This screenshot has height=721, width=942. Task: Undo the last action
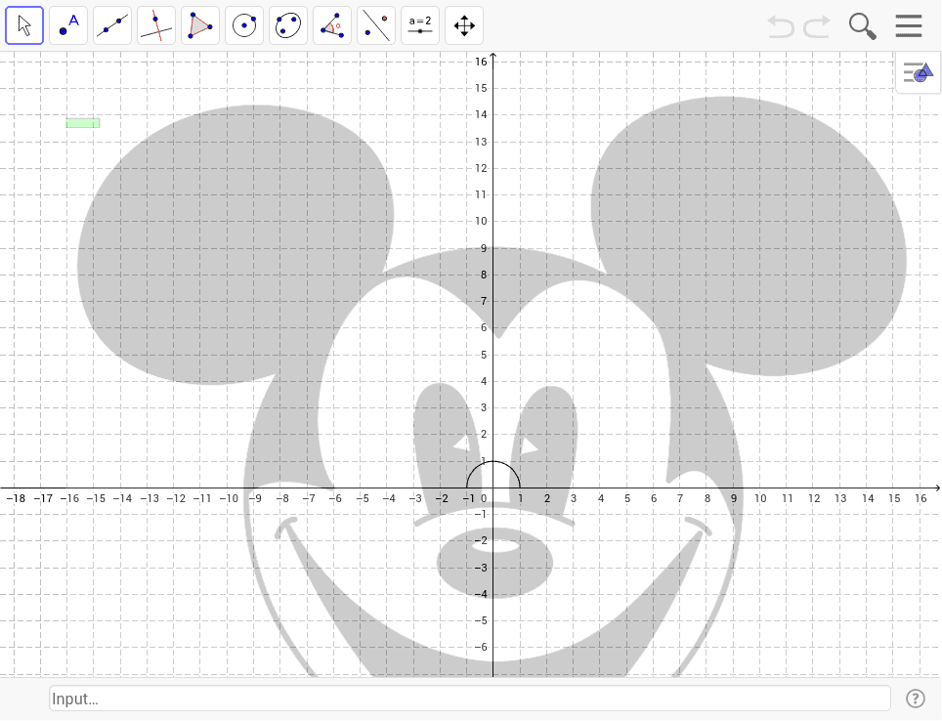coord(781,27)
